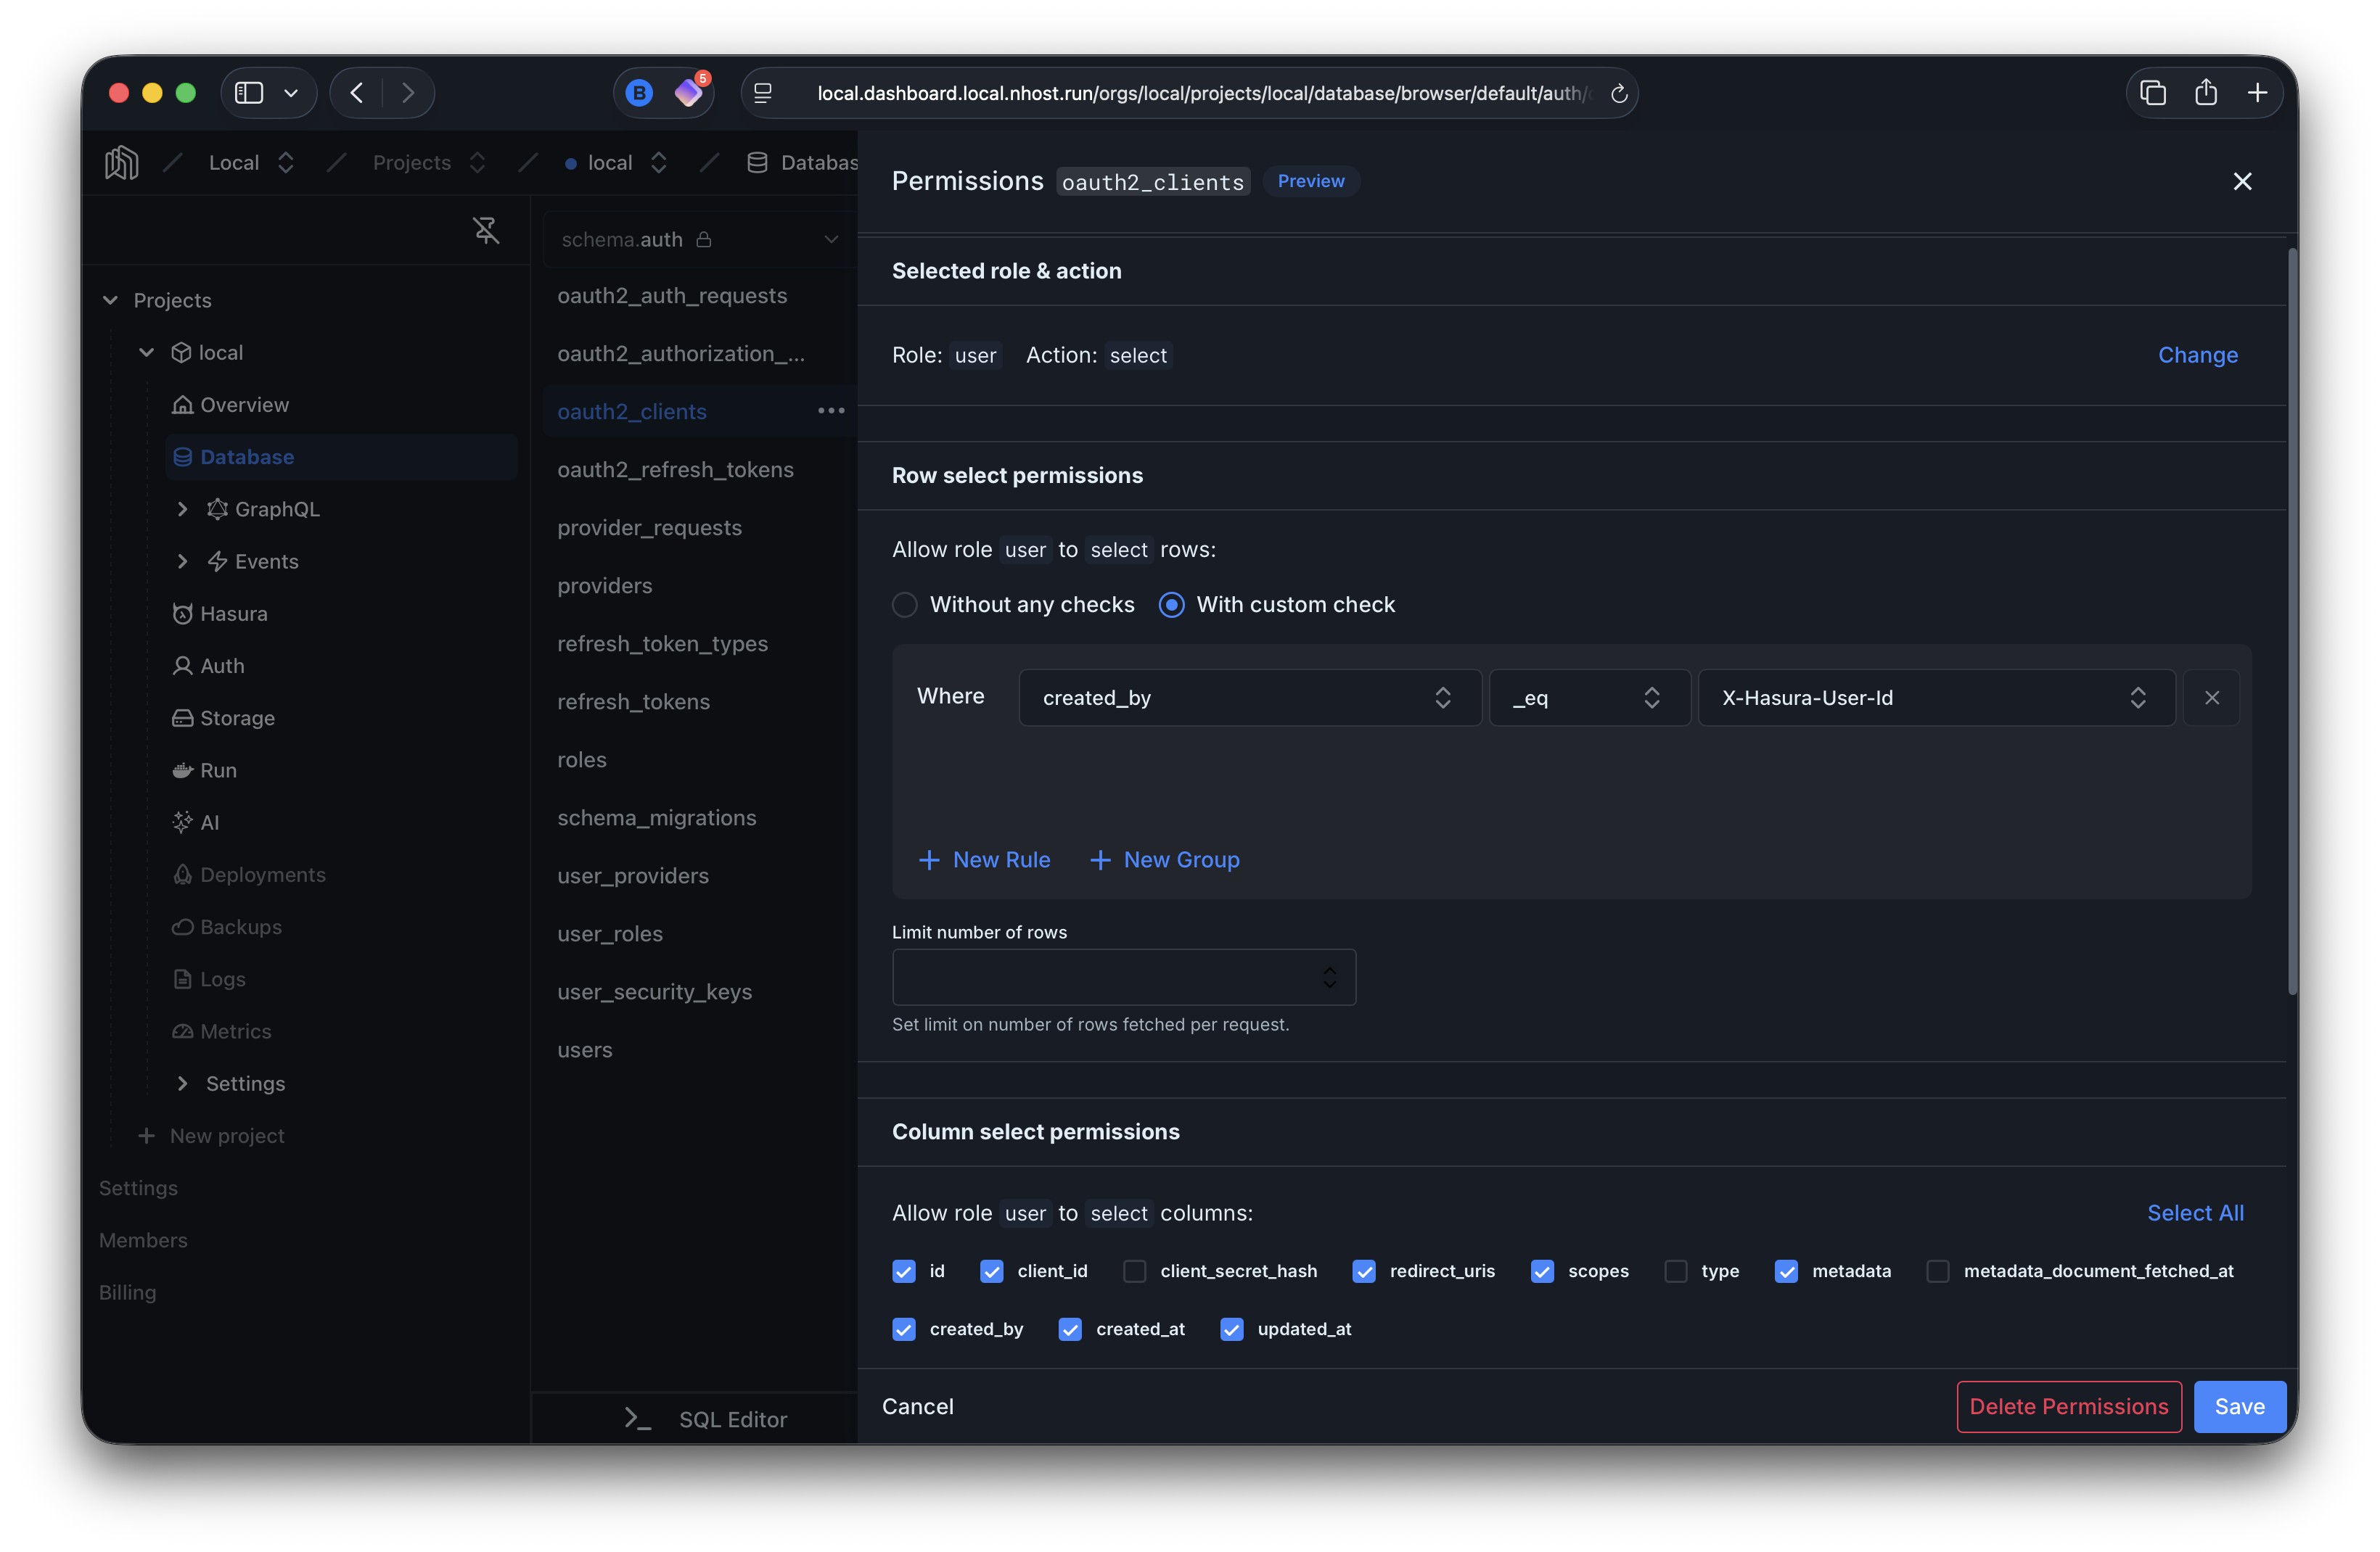Select Hasura in the sidebar
This screenshot has width=2380, height=1552.
(x=234, y=613)
